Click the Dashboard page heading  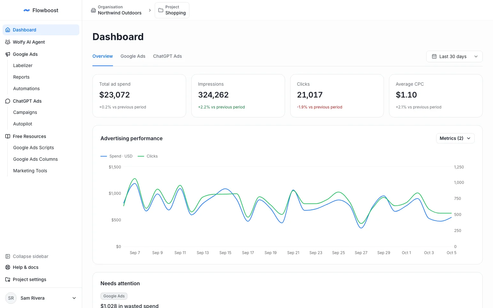tap(118, 37)
